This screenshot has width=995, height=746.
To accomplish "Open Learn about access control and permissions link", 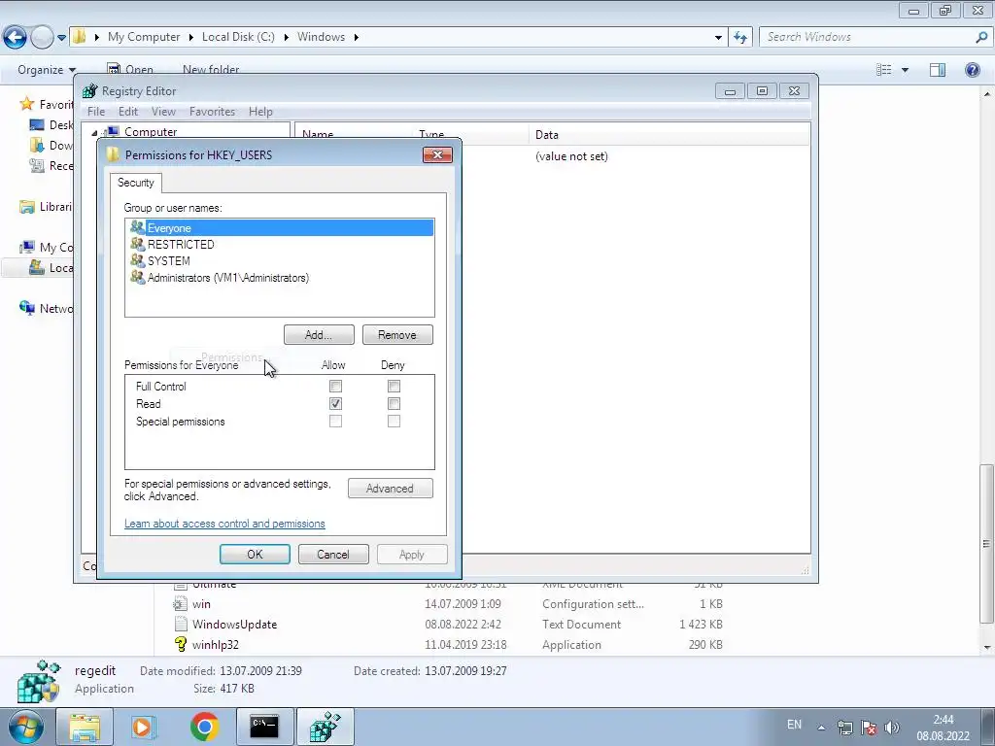I will pyautogui.click(x=224, y=524).
